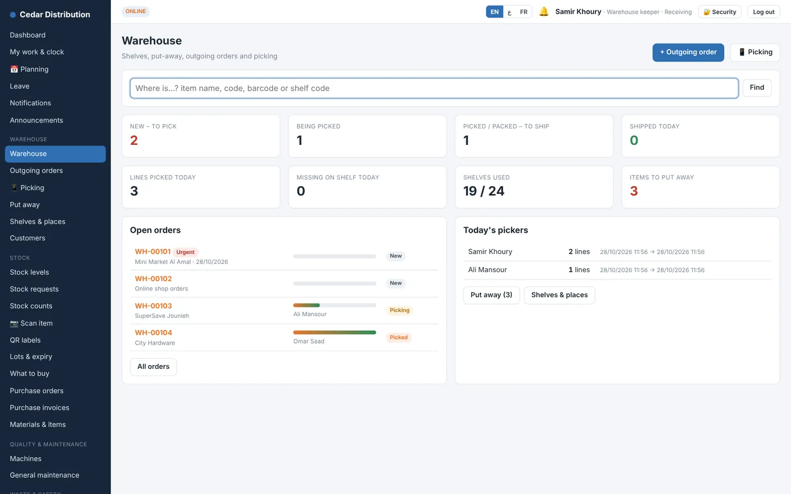Switch language to EN
The height and width of the screenshot is (494, 791).
(x=494, y=12)
